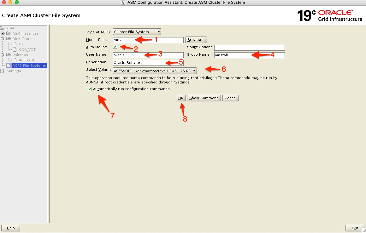Image resolution: width=366 pixels, height=233 pixels.
Task: Cancel the file system creation
Action: (230, 98)
